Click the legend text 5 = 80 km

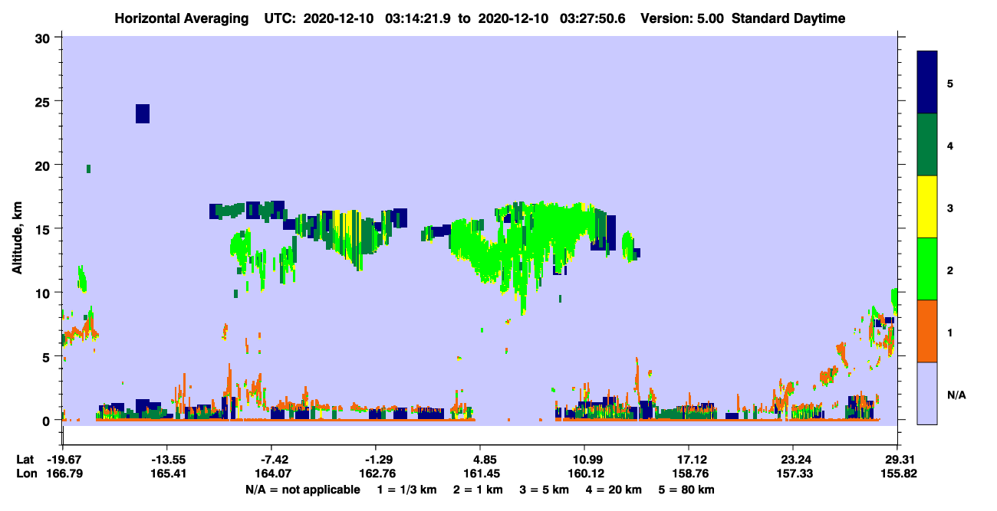click(x=686, y=490)
